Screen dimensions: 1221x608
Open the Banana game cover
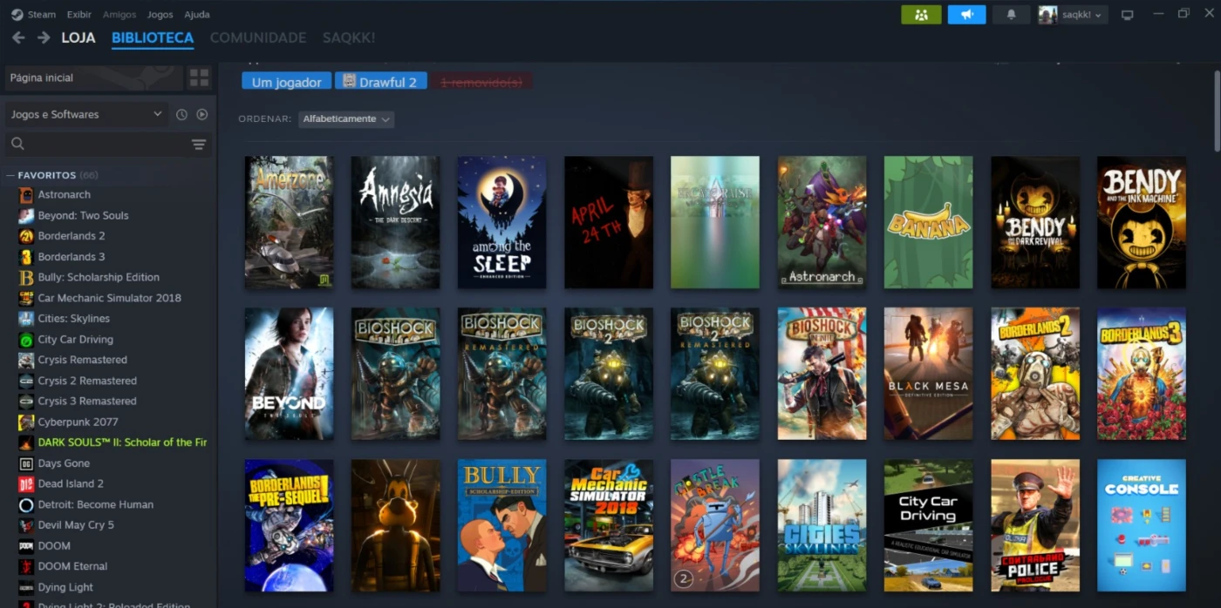point(928,222)
